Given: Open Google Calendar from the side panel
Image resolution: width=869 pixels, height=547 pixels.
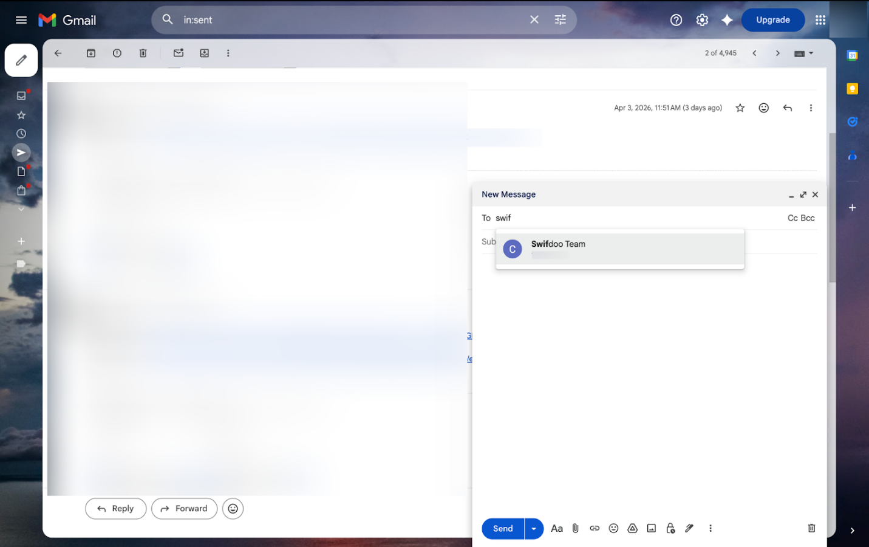Looking at the screenshot, I should click(x=852, y=55).
